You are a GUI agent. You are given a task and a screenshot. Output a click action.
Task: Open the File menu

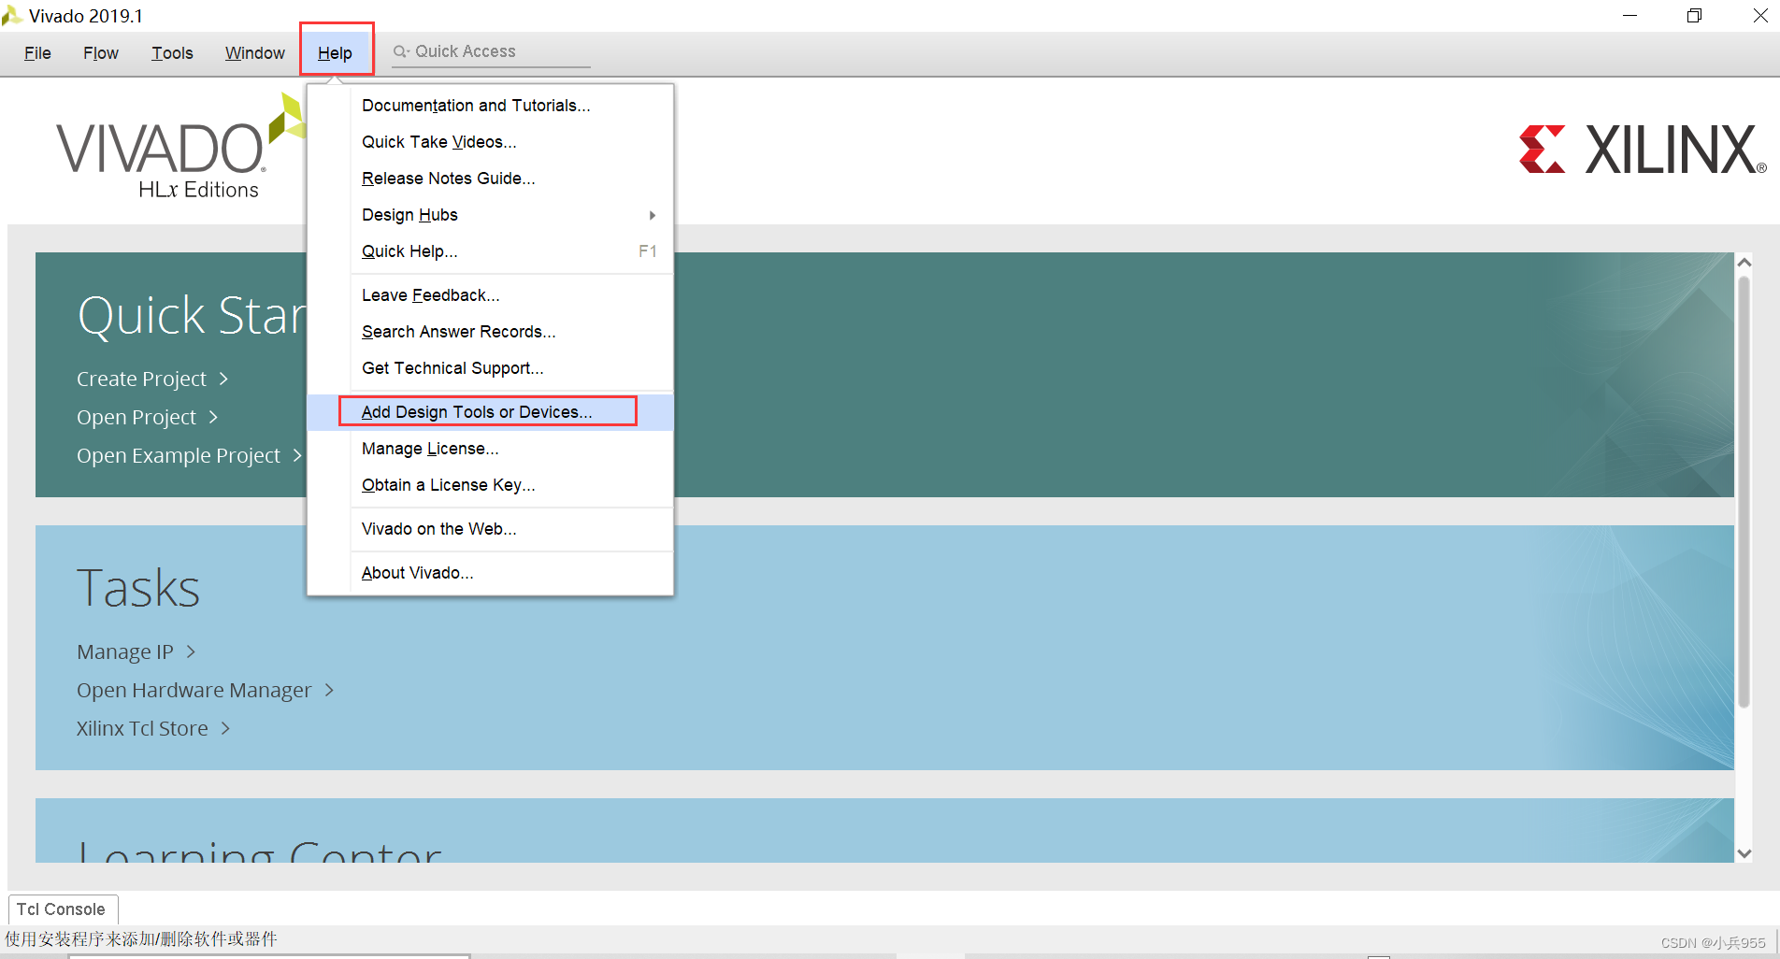pyautogui.click(x=37, y=53)
